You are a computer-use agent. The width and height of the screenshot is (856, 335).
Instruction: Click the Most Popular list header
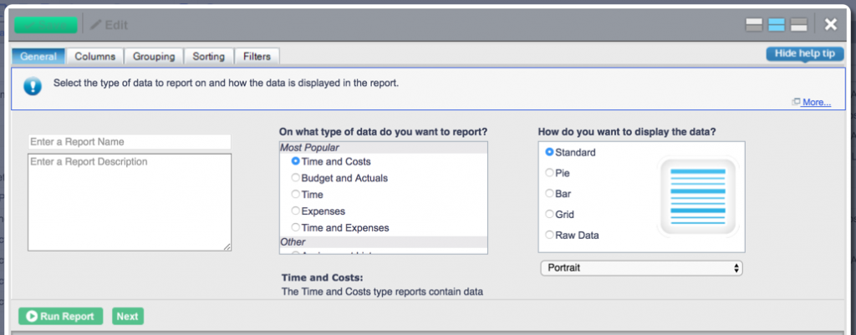[383, 147]
